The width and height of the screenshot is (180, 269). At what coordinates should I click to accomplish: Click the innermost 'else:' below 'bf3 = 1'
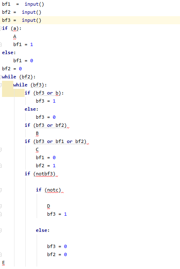tap(43, 230)
